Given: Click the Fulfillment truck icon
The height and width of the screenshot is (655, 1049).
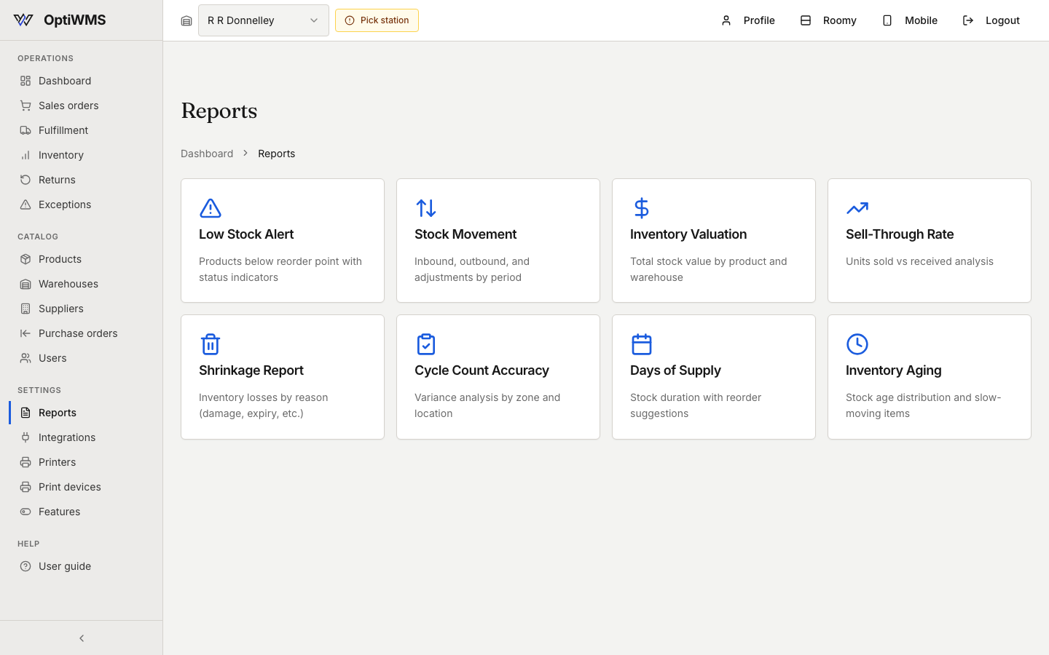Looking at the screenshot, I should tap(25, 130).
